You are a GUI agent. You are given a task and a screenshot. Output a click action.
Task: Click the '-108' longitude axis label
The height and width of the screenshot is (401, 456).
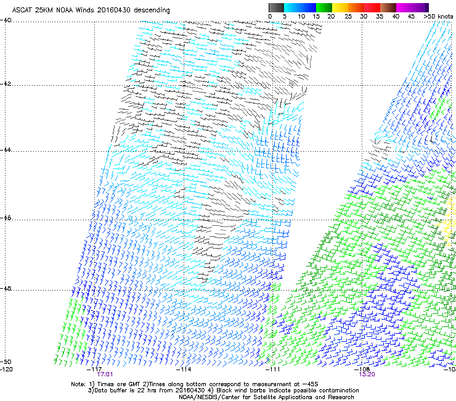coord(362,370)
